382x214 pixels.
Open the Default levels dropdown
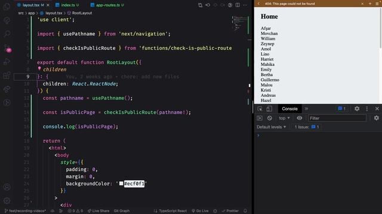tap(271, 127)
